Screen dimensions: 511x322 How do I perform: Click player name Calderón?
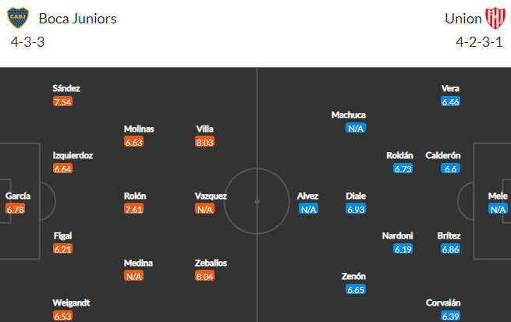coord(443,156)
